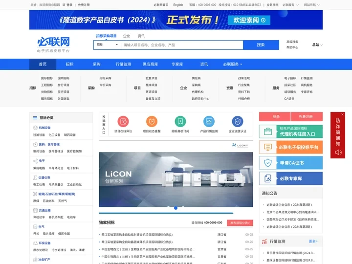Click the chart icon beside 行情监测

[264, 242]
